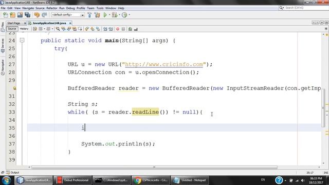This screenshot has height=185, width=329.
Task: Open the Run Project dropdown arrow
Action: click(109, 15)
